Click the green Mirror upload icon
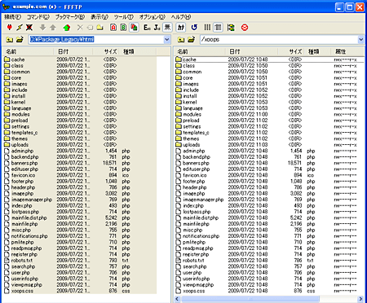 point(67,28)
